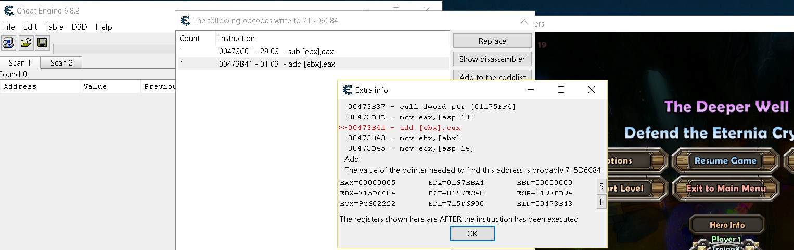Switch to the Scan 2 tab
This screenshot has width=794, height=250.
coord(61,63)
